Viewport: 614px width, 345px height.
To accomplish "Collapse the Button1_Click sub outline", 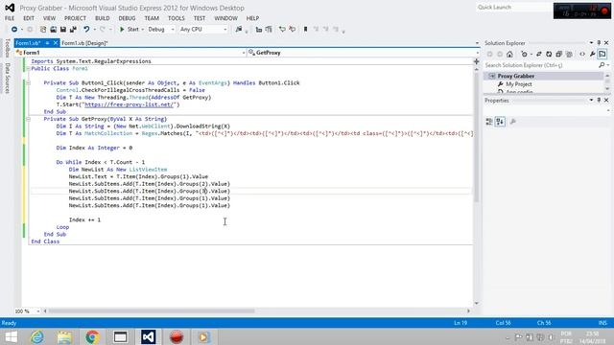I will pos(28,83).
